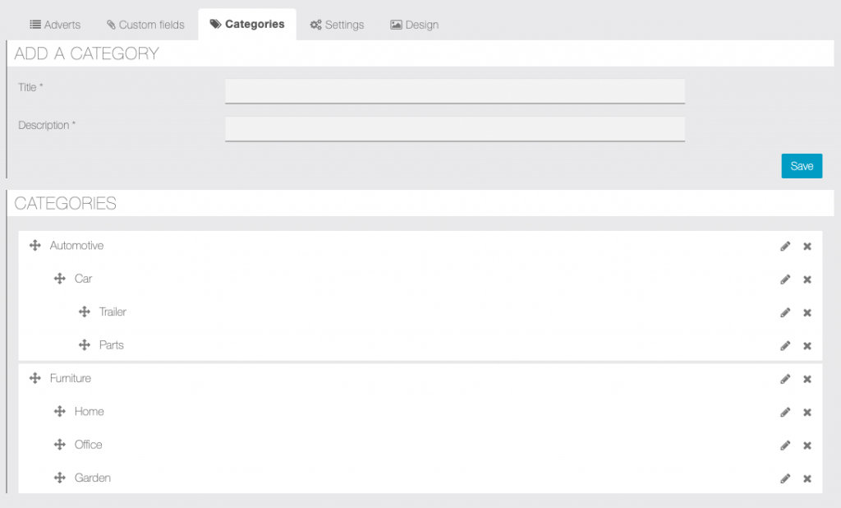
Task: Delete the Car category
Action: click(x=807, y=279)
